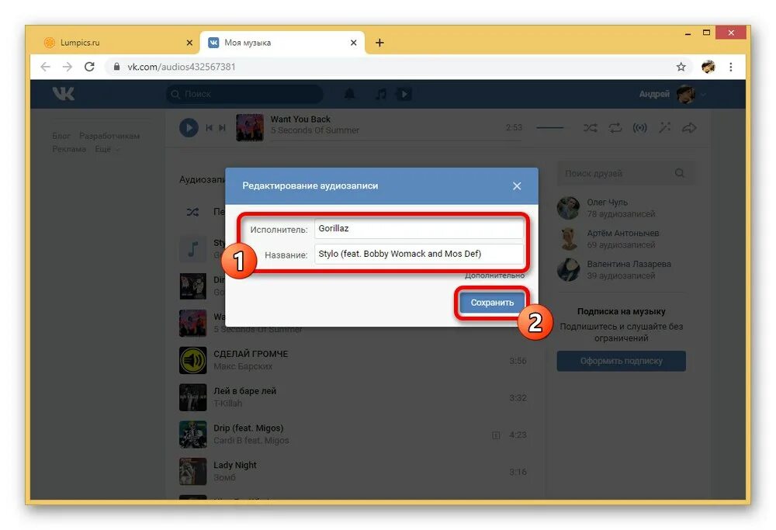Bookmark this page with the star icon
The height and width of the screenshot is (530, 776).
point(681,67)
